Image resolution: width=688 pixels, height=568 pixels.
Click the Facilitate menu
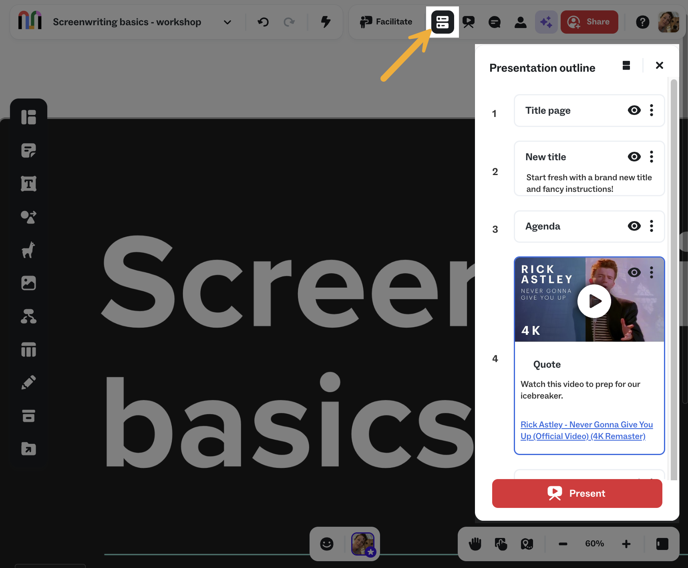[386, 22]
